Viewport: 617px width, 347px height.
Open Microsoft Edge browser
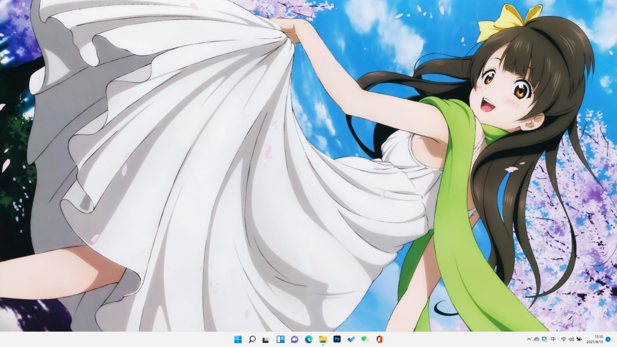coord(308,340)
